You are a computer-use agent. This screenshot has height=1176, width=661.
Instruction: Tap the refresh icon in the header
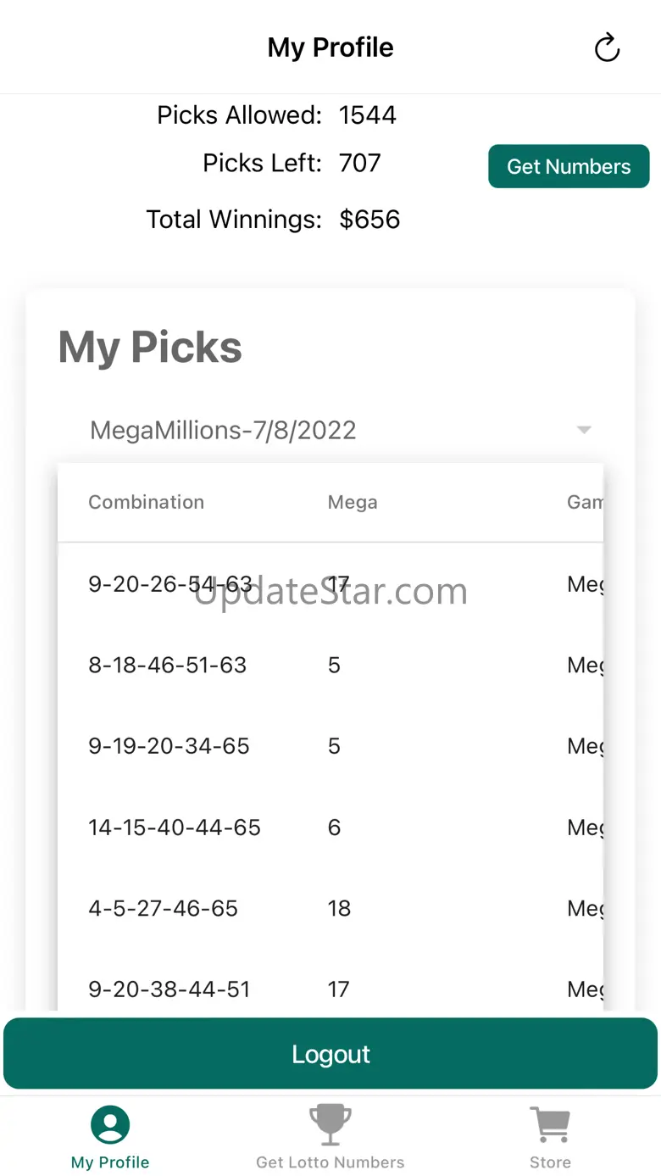(607, 47)
